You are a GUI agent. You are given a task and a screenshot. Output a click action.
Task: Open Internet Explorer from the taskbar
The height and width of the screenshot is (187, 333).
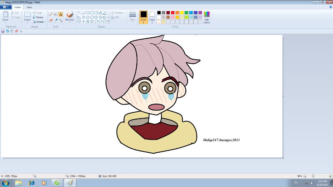click(32, 183)
